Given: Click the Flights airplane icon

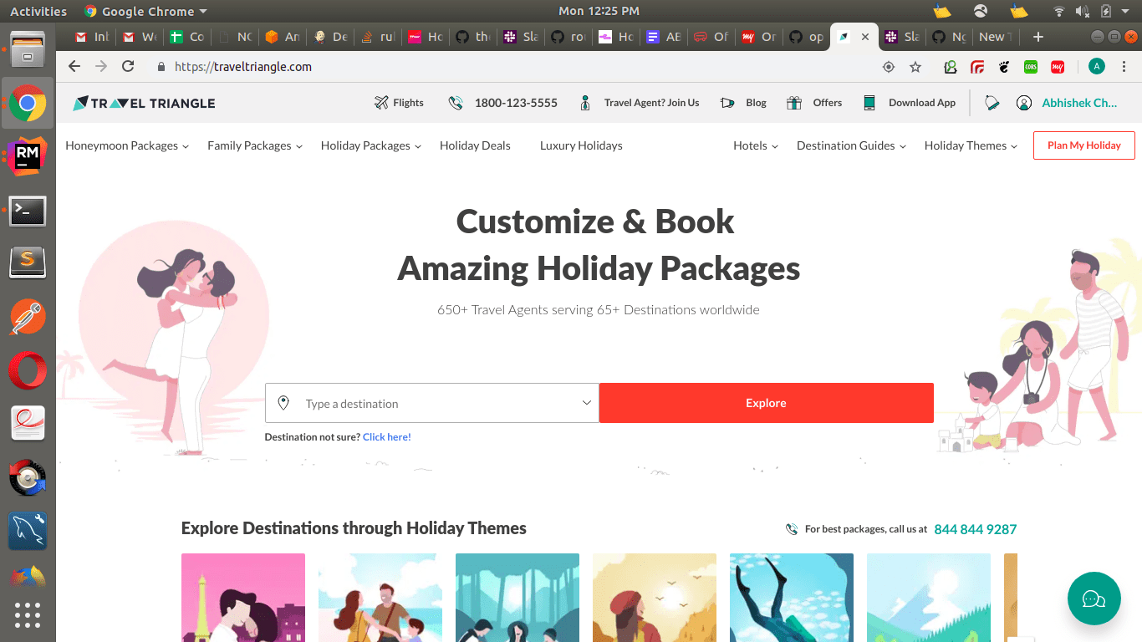Looking at the screenshot, I should click(381, 103).
